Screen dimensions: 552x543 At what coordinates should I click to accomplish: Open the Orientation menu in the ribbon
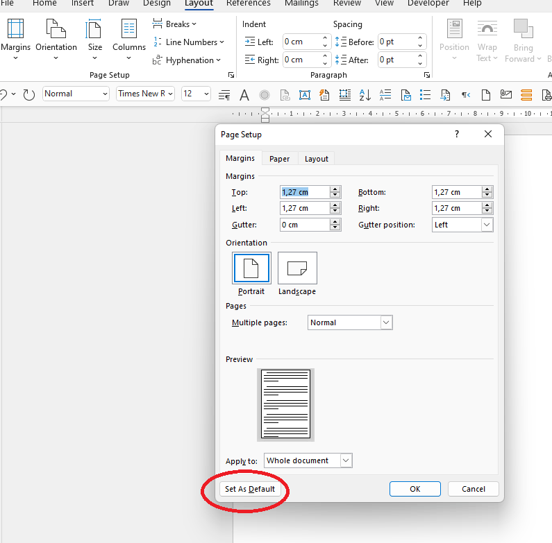tap(56, 39)
